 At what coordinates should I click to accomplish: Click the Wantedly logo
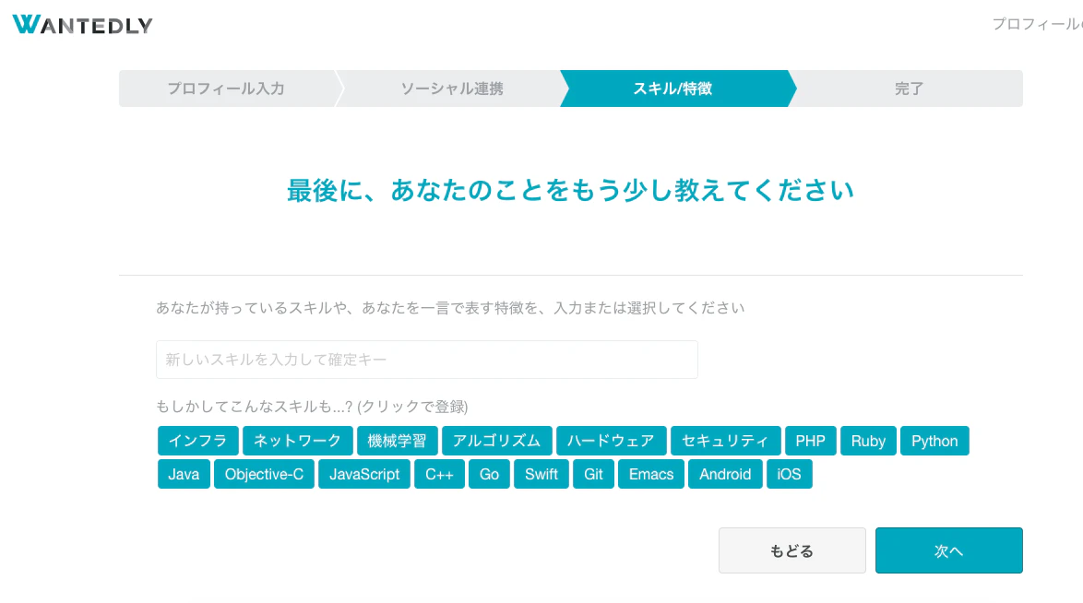pos(82,25)
